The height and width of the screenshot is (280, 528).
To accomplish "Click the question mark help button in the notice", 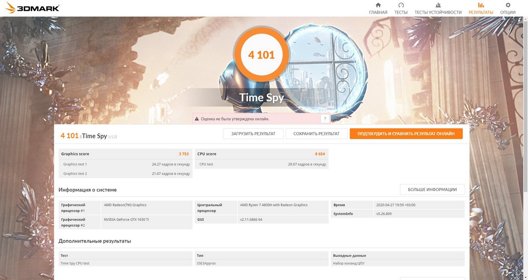I will [x=325, y=119].
